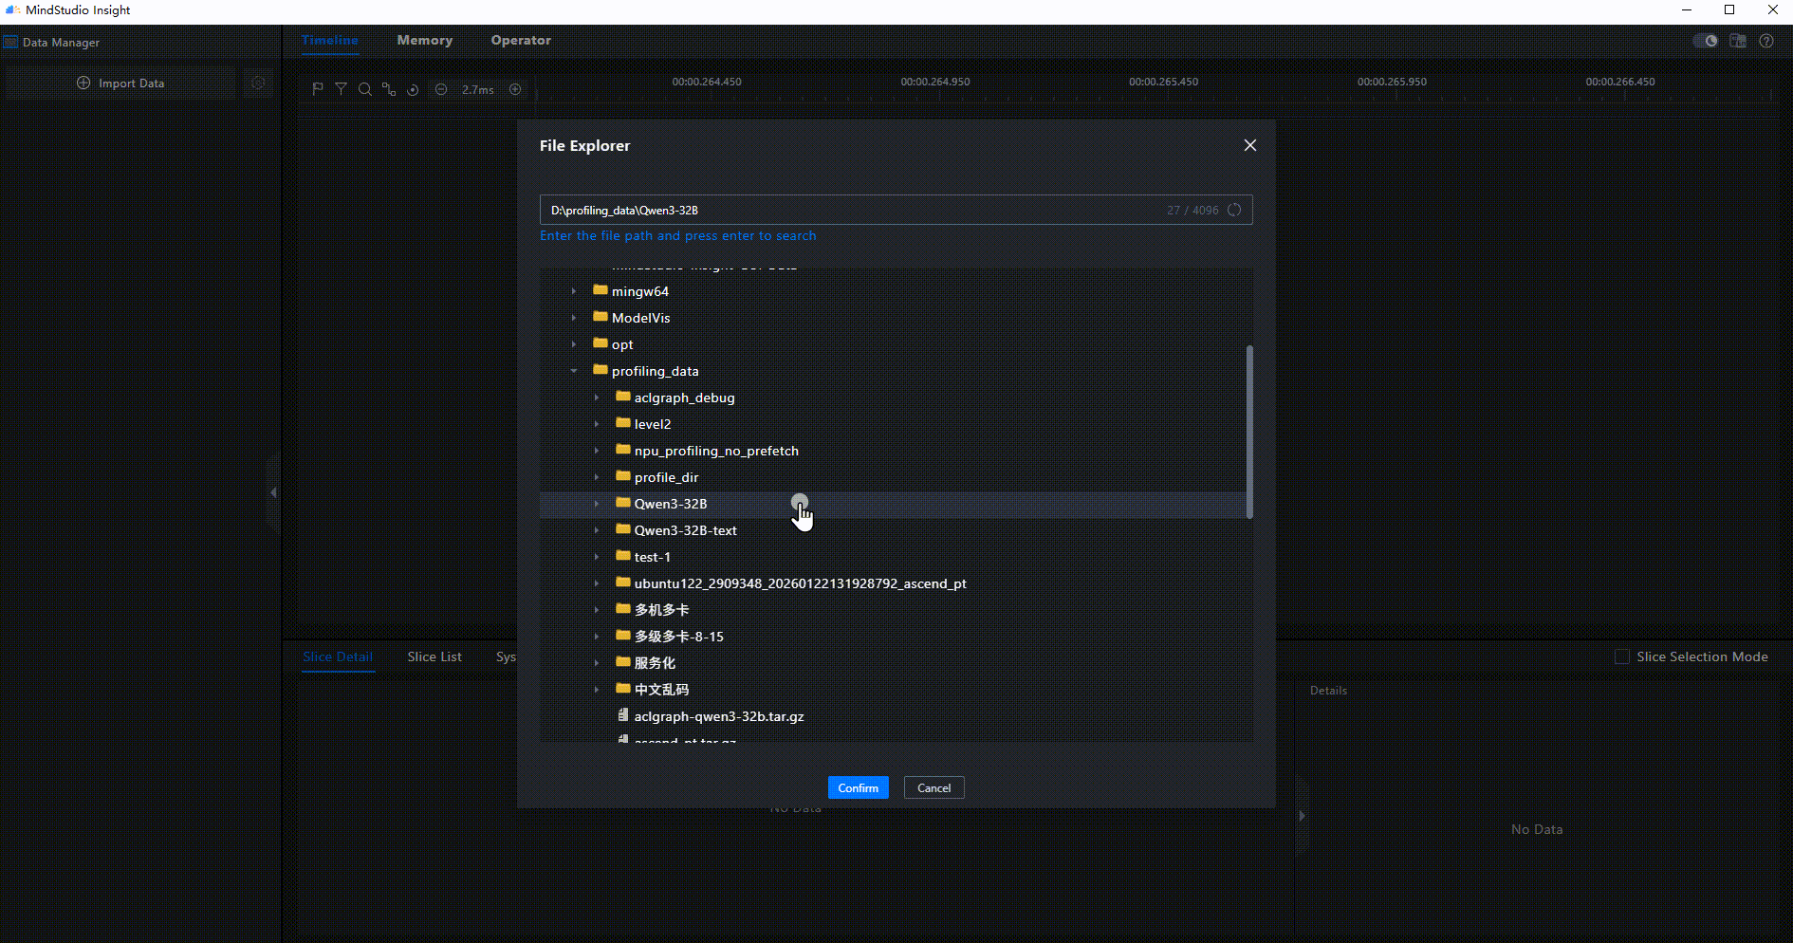Confirm the file selection
The width and height of the screenshot is (1793, 943).
(859, 787)
